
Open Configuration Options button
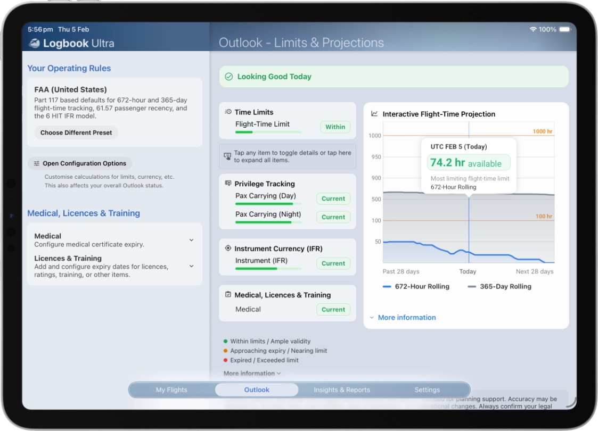(x=80, y=163)
